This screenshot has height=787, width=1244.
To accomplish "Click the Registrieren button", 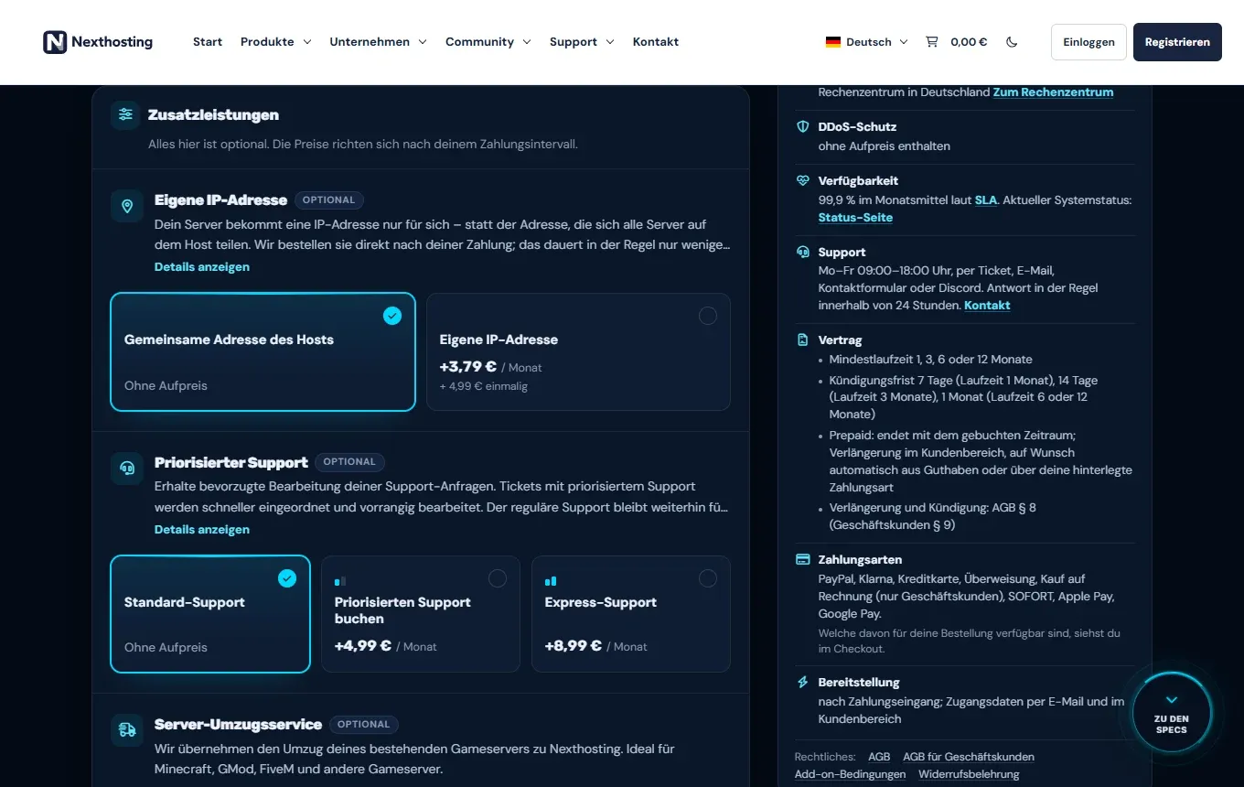I will (x=1177, y=42).
